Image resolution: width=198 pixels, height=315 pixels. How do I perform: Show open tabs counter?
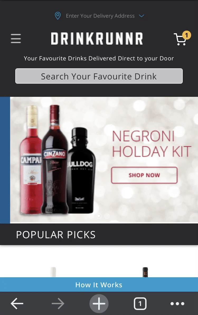point(140,303)
